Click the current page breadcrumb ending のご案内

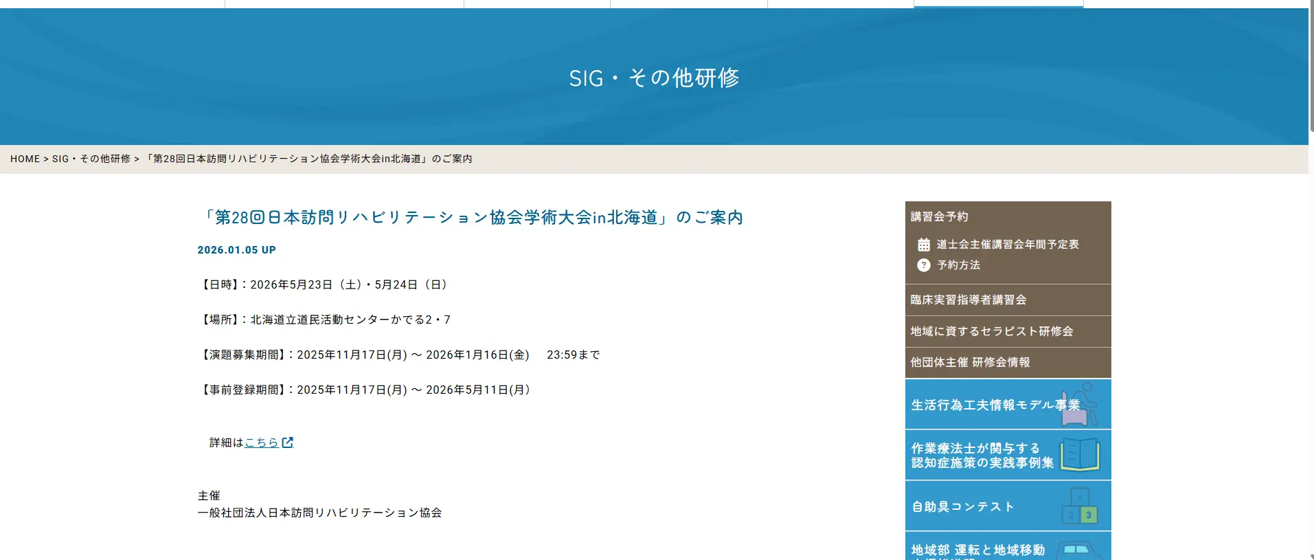[x=309, y=159]
